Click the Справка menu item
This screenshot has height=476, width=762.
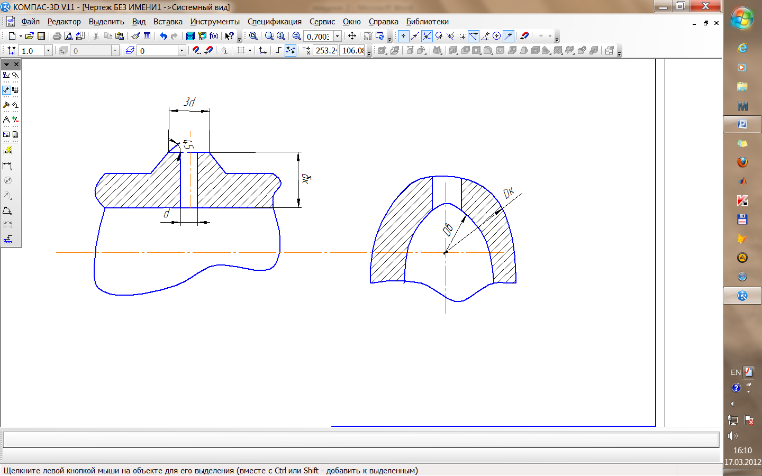pyautogui.click(x=383, y=22)
